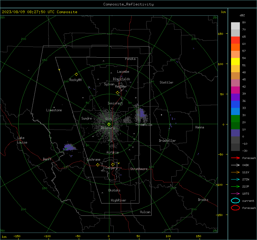This screenshot has width=257, height=240.
Task: Click the magenta 39-42 dBZ color swatch
Action: (235, 90)
